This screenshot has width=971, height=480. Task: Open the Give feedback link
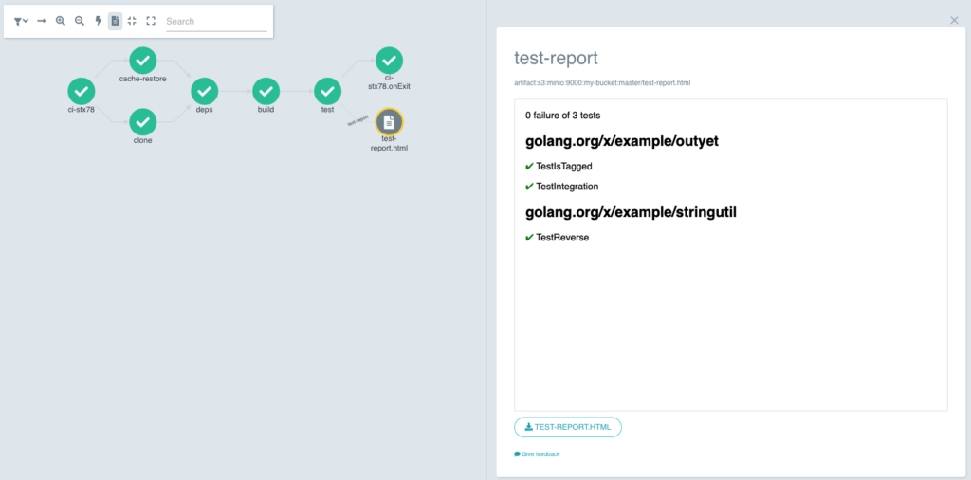(537, 454)
